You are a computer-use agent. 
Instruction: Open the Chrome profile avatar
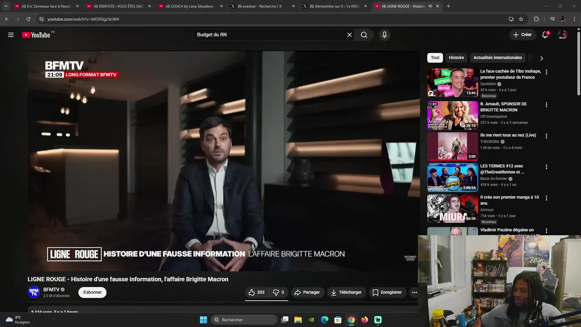tap(563, 19)
